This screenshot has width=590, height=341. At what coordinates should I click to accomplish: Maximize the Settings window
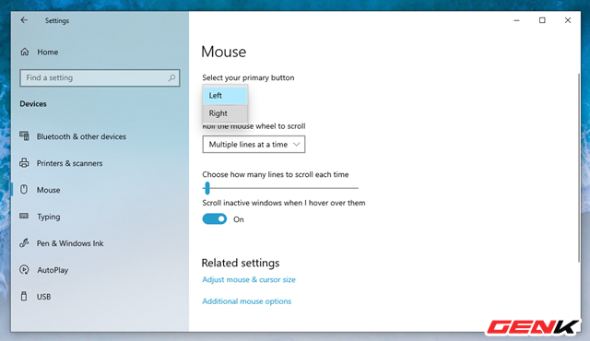pos(542,20)
